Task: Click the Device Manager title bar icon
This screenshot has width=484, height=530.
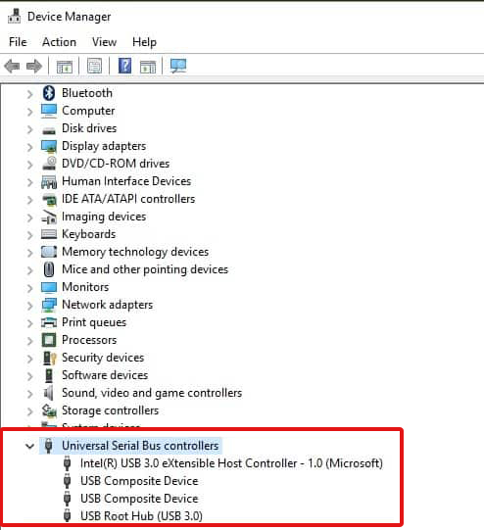Action: (14, 17)
